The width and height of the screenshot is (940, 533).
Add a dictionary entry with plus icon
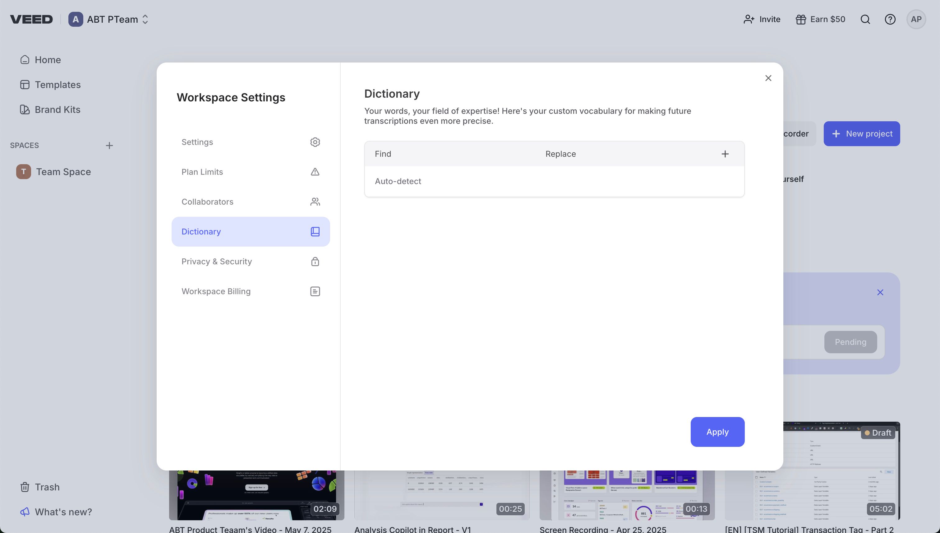[x=725, y=154]
